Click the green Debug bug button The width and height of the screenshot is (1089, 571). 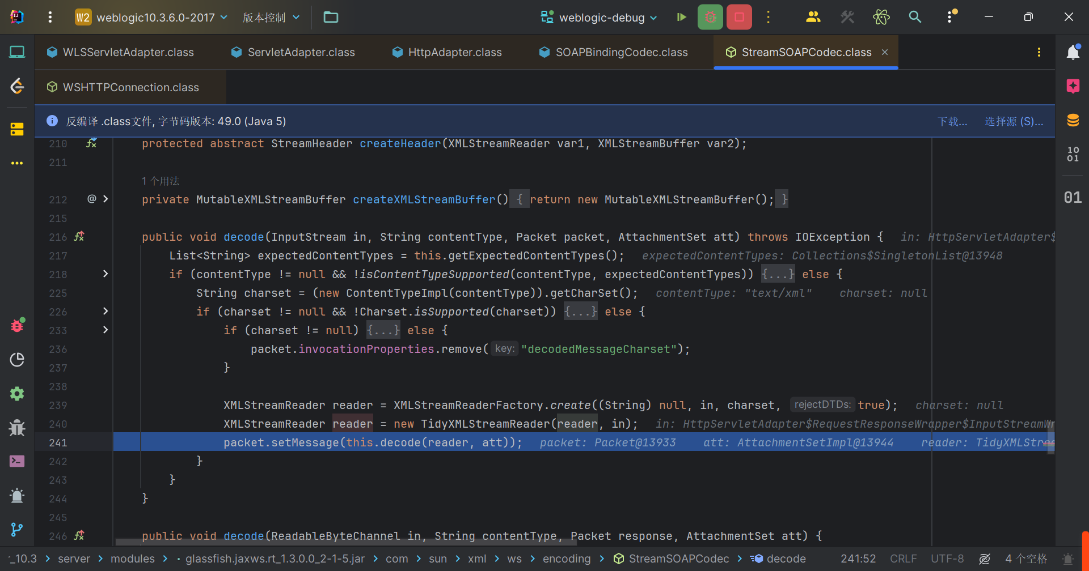(x=710, y=17)
